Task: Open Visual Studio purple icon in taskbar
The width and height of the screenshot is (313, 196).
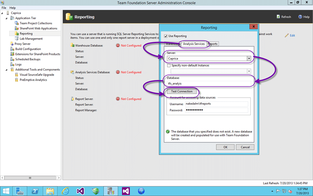Action: click(81, 191)
